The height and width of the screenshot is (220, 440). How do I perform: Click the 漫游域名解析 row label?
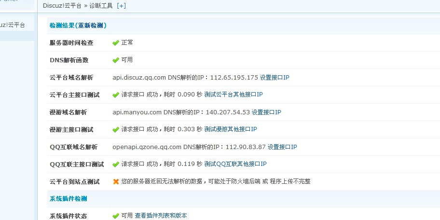click(x=68, y=112)
